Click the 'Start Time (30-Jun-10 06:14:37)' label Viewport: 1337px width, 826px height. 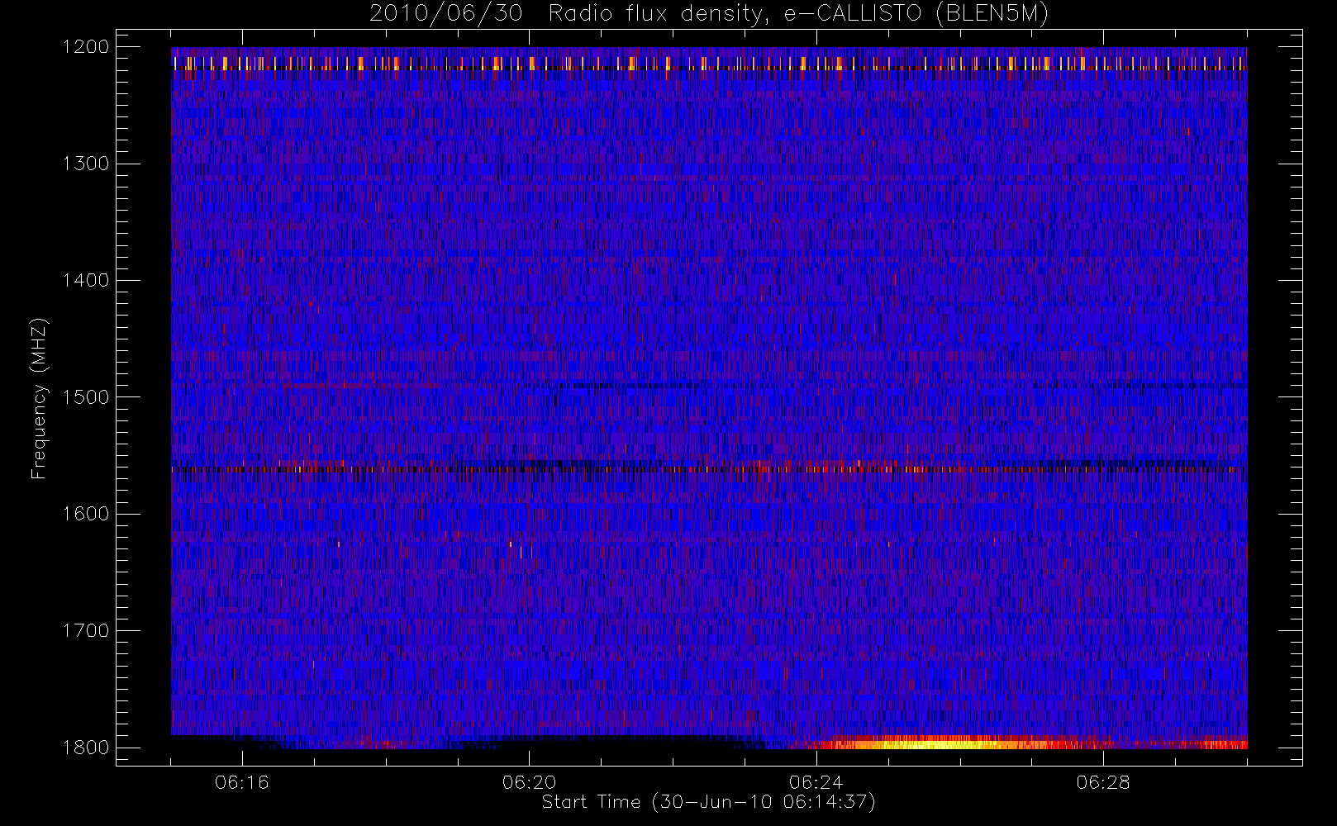point(708,802)
